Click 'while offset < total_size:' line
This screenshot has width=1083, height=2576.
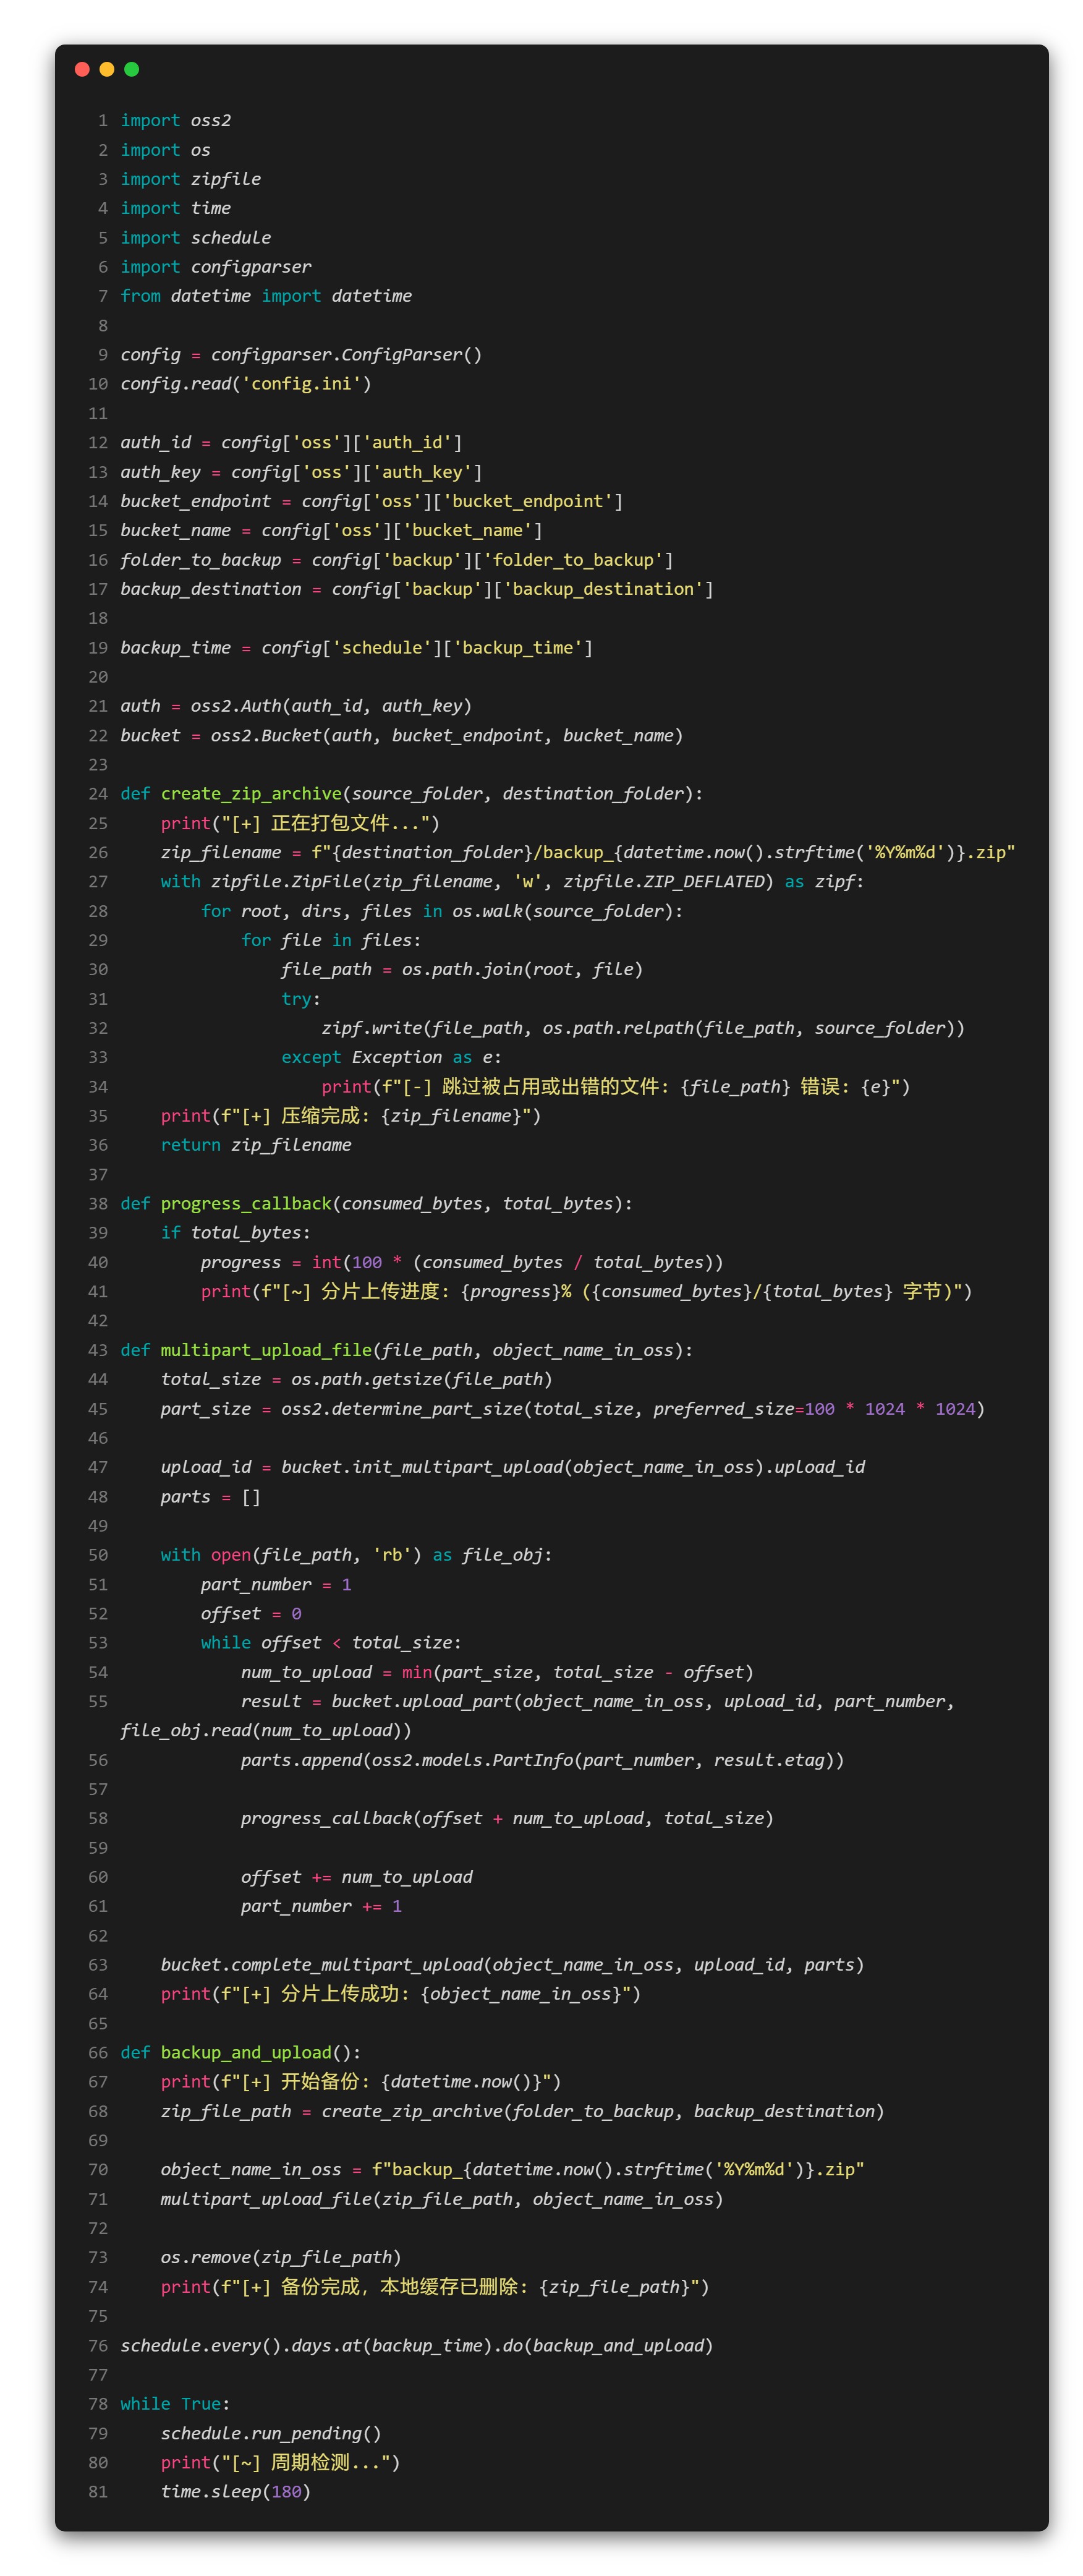[331, 1642]
